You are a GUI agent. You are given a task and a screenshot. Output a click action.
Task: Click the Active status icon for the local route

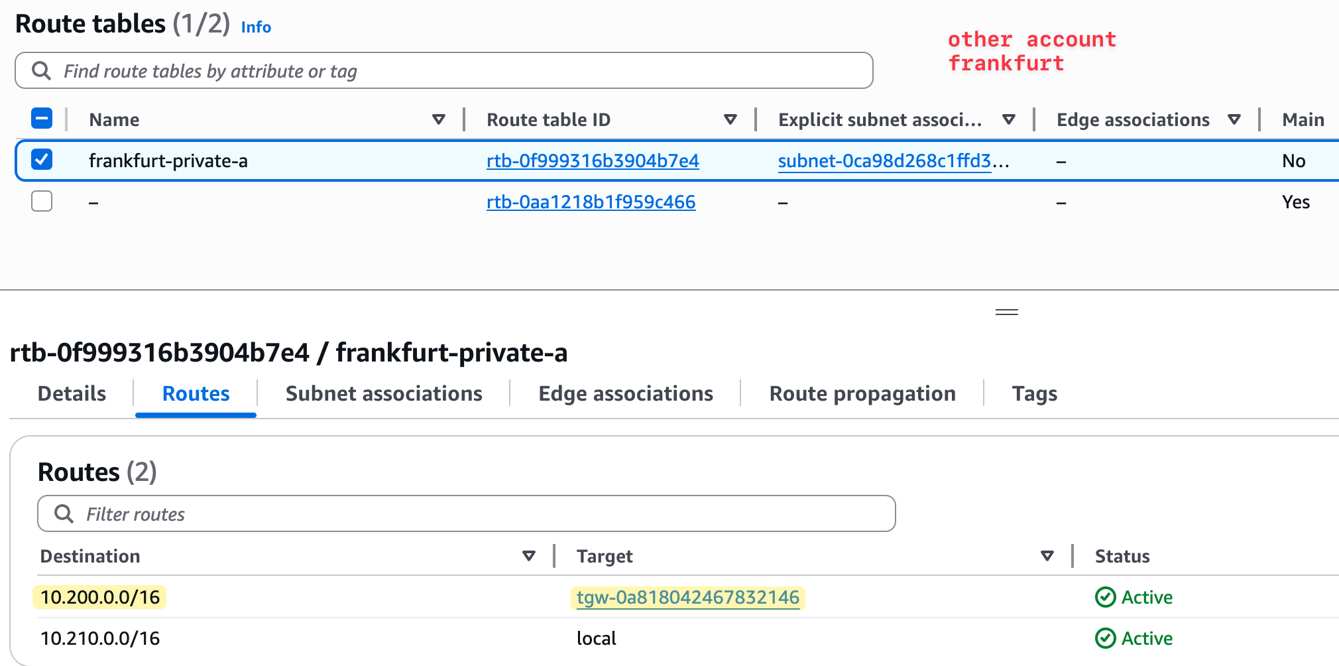1105,638
